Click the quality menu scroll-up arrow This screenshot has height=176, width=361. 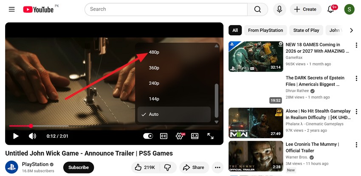[216, 46]
